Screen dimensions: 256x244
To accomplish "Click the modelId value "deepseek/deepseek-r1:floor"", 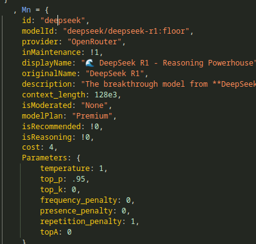I will pyautogui.click(x=126, y=31).
